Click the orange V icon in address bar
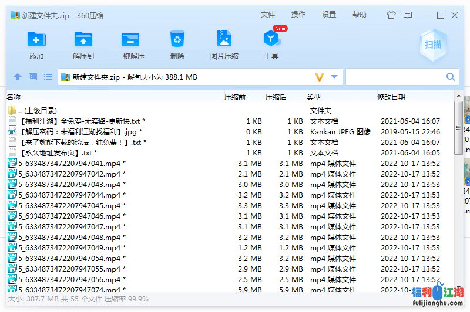The width and height of the screenshot is (470, 312). pos(320,77)
